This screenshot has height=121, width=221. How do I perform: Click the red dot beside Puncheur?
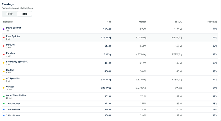4,55
